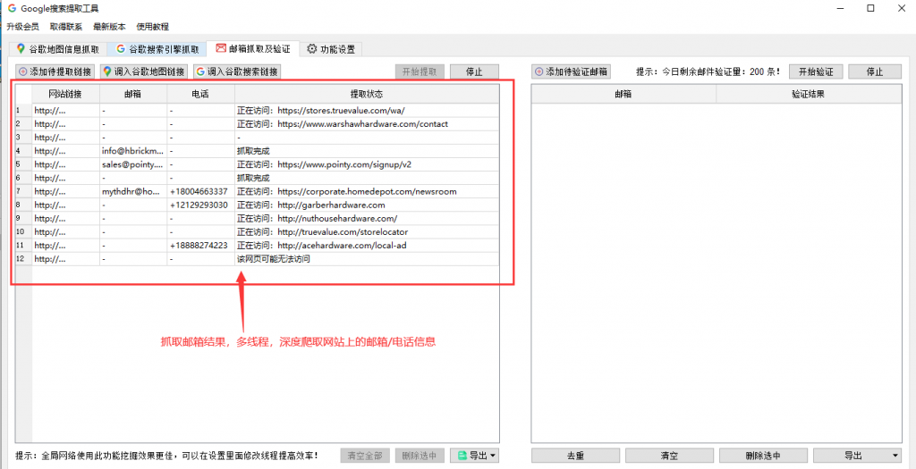Open the 升级会员 menu

[22, 27]
